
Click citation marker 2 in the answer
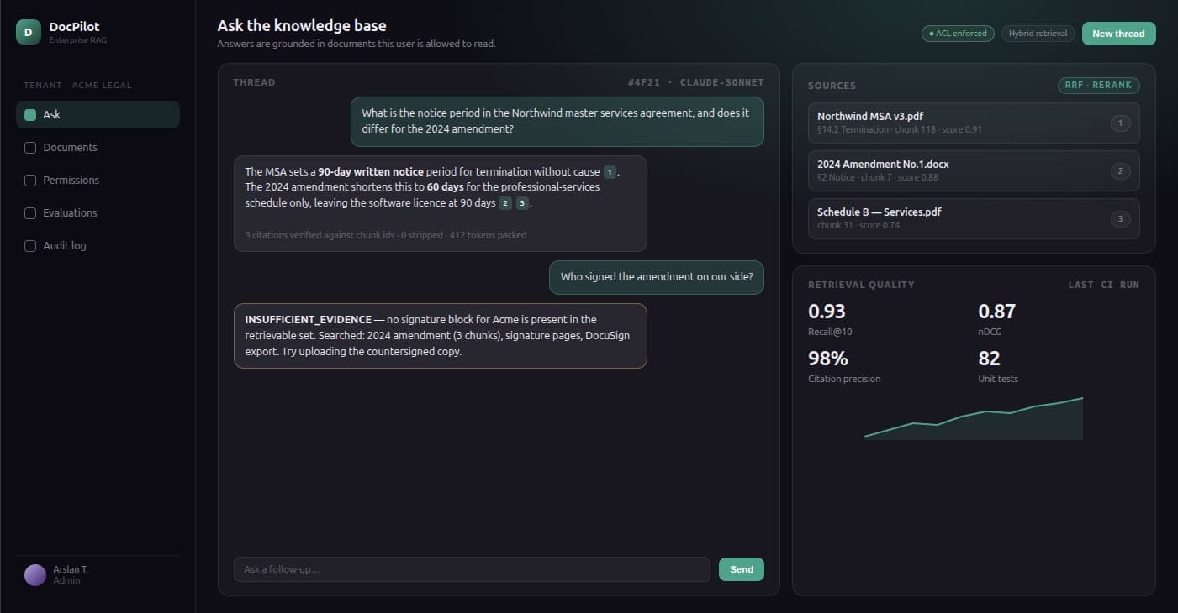coord(504,203)
